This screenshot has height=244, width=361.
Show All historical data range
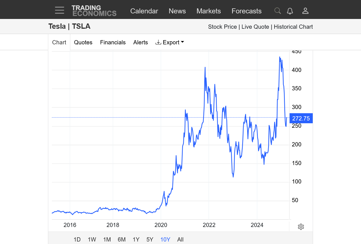point(180,239)
